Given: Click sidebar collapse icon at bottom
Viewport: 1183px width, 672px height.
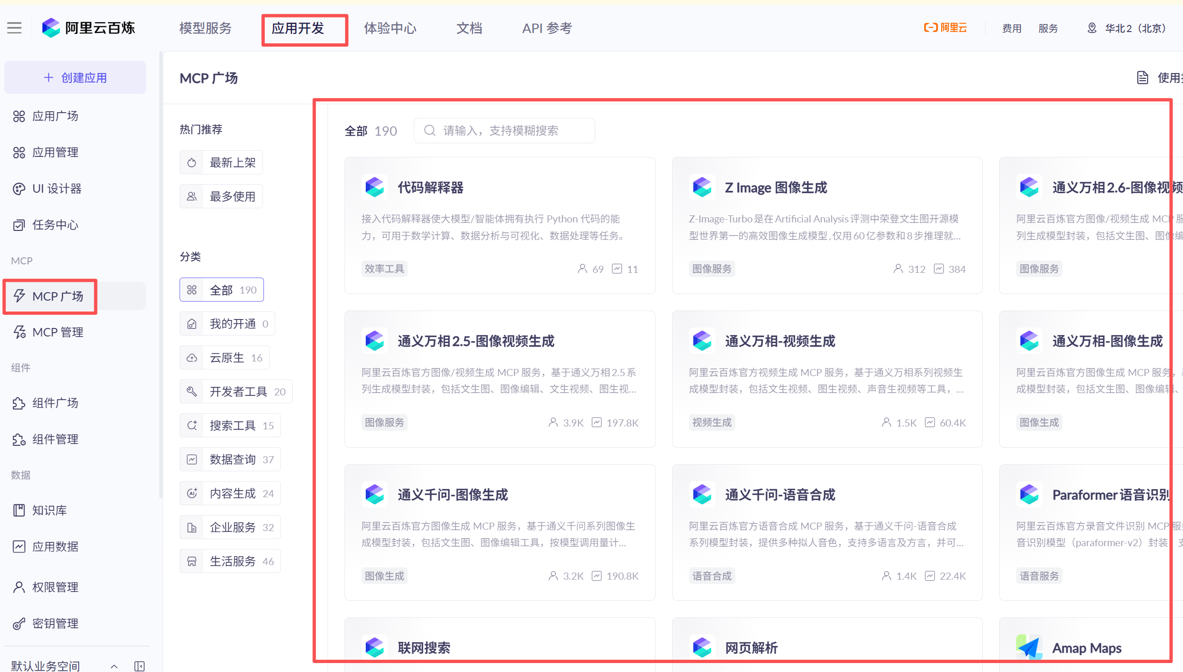Looking at the screenshot, I should point(140,665).
